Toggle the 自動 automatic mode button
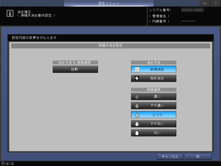 click(x=75, y=69)
